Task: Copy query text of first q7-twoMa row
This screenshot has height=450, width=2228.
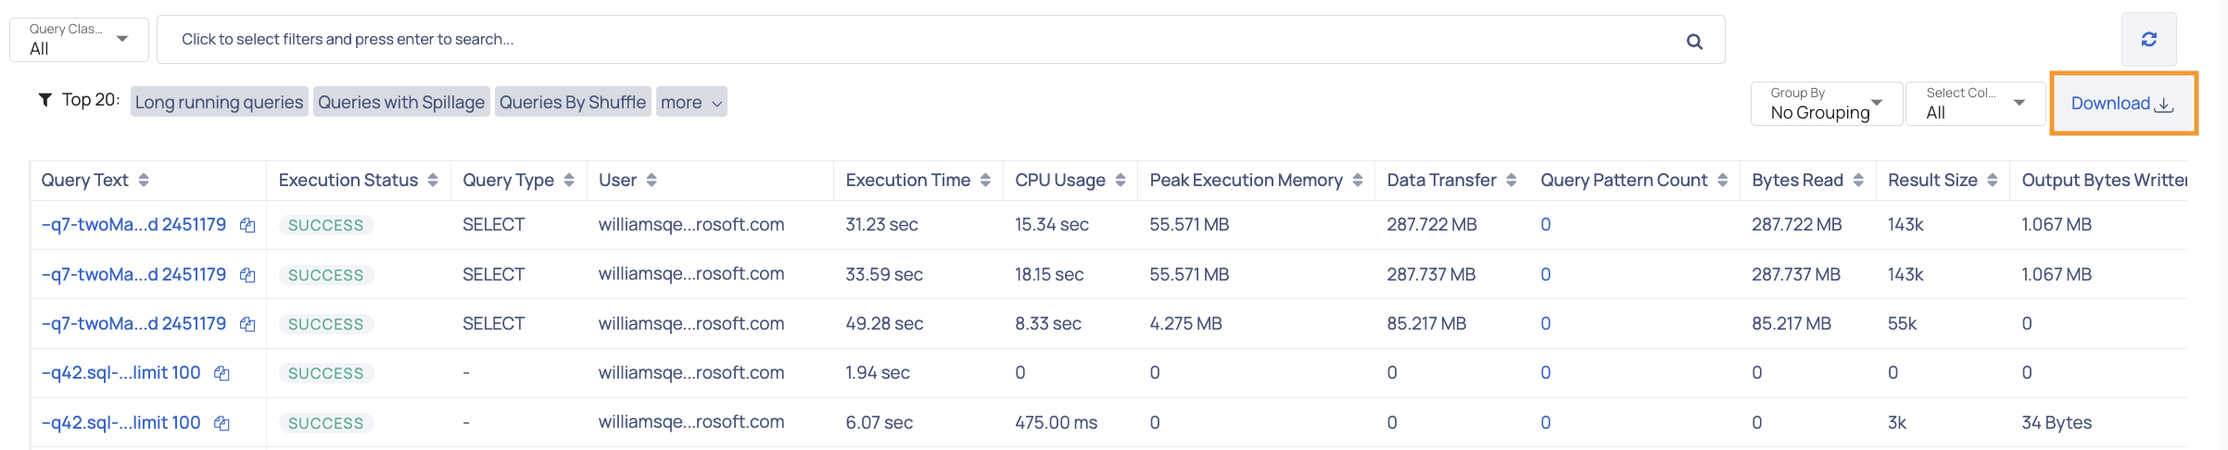Action: point(247,225)
